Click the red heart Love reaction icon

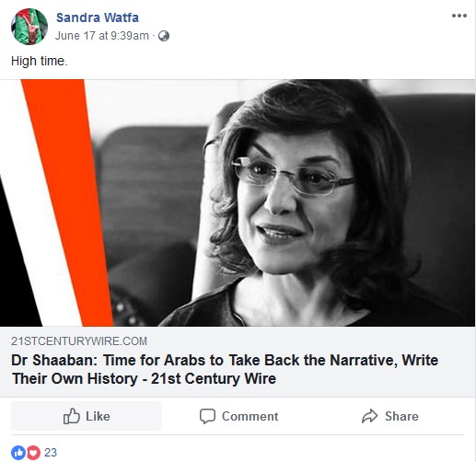(x=33, y=453)
